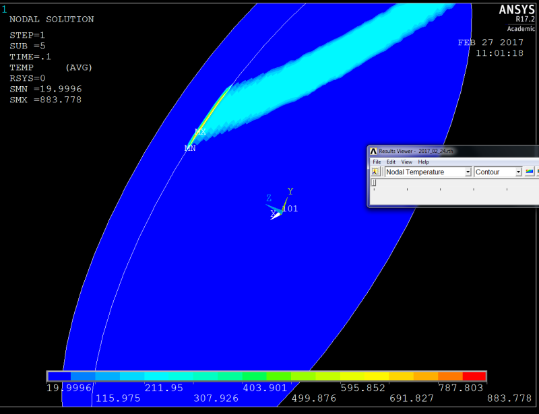Click the MN minimum temperature marker

pos(190,148)
